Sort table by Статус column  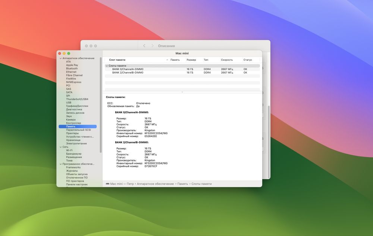[248, 60]
